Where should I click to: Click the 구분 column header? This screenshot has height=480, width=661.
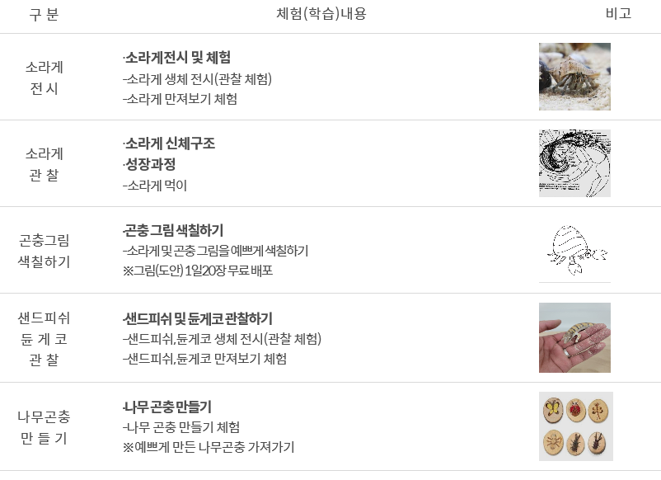[x=44, y=15]
